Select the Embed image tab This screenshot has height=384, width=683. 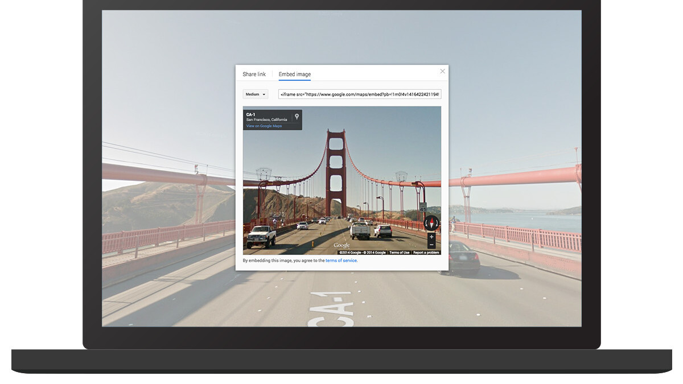(294, 75)
